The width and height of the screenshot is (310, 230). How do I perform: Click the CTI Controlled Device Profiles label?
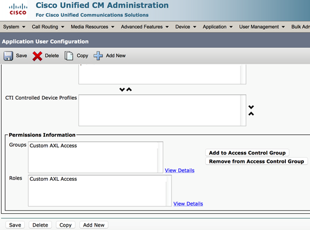click(41, 98)
